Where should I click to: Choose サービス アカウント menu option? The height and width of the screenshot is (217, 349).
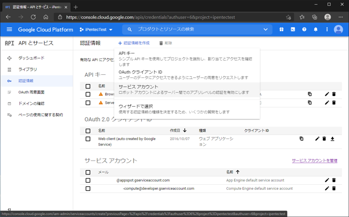pyautogui.click(x=187, y=89)
